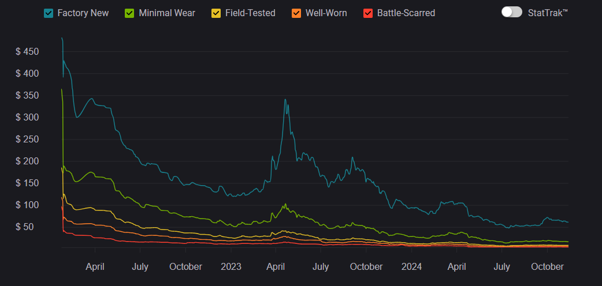The width and height of the screenshot is (602, 286).
Task: Click the $ 450 price axis label
Action: (27, 52)
